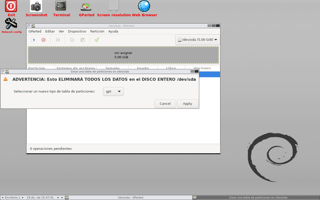Open the Dispositivo menu

tap(77, 31)
